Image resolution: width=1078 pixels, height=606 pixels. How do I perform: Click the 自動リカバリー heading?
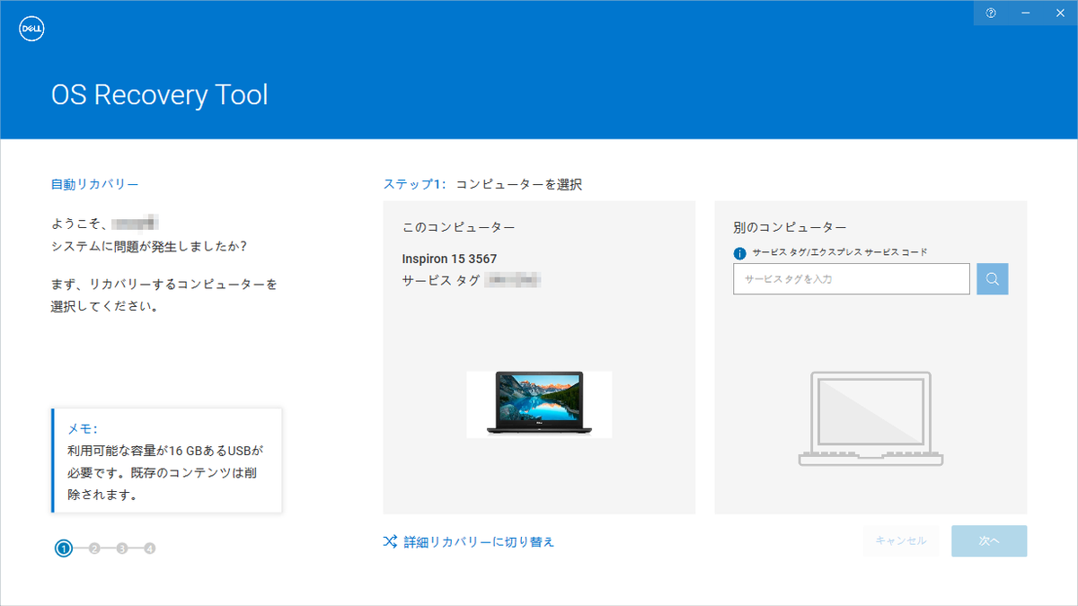[x=94, y=184]
